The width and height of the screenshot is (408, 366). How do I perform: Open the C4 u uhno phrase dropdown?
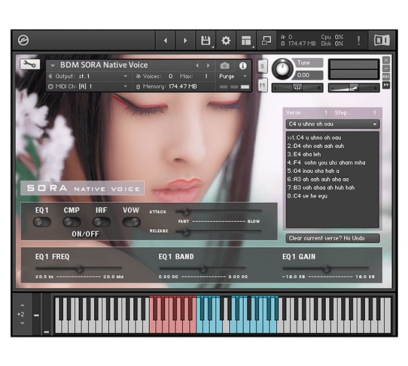(x=333, y=124)
